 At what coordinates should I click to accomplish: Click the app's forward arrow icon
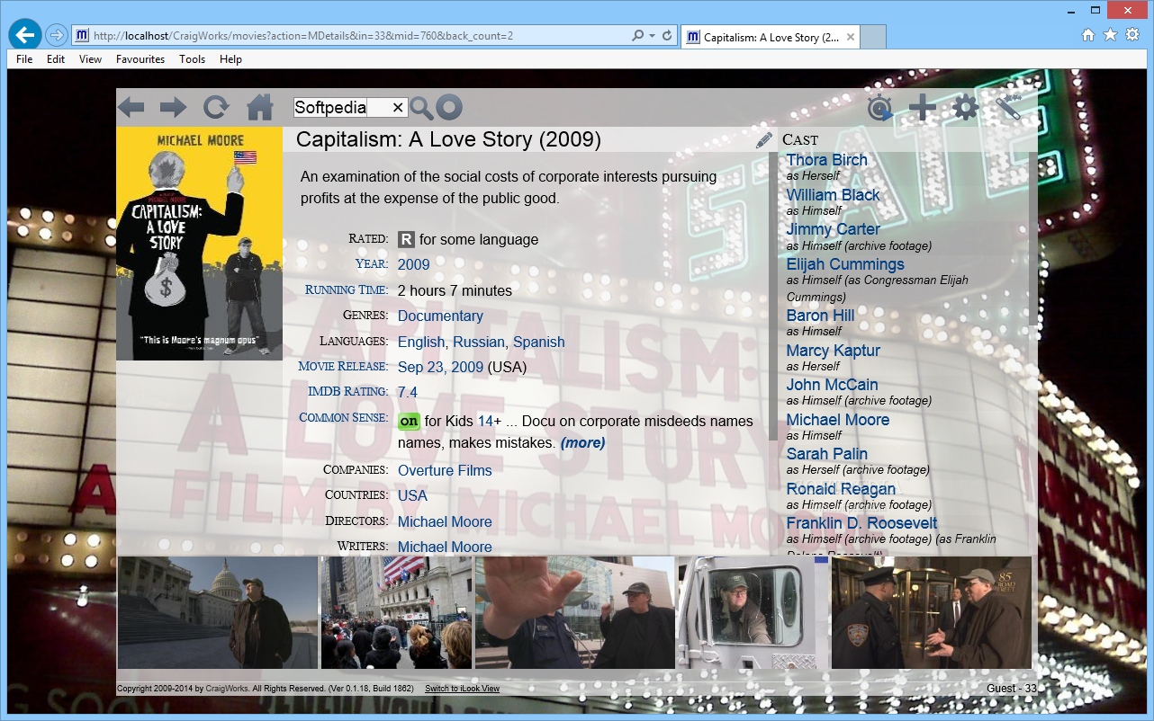coord(173,108)
